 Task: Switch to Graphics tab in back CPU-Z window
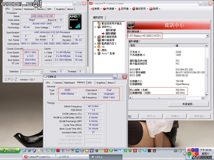pyautogui.click(x=60, y=9)
